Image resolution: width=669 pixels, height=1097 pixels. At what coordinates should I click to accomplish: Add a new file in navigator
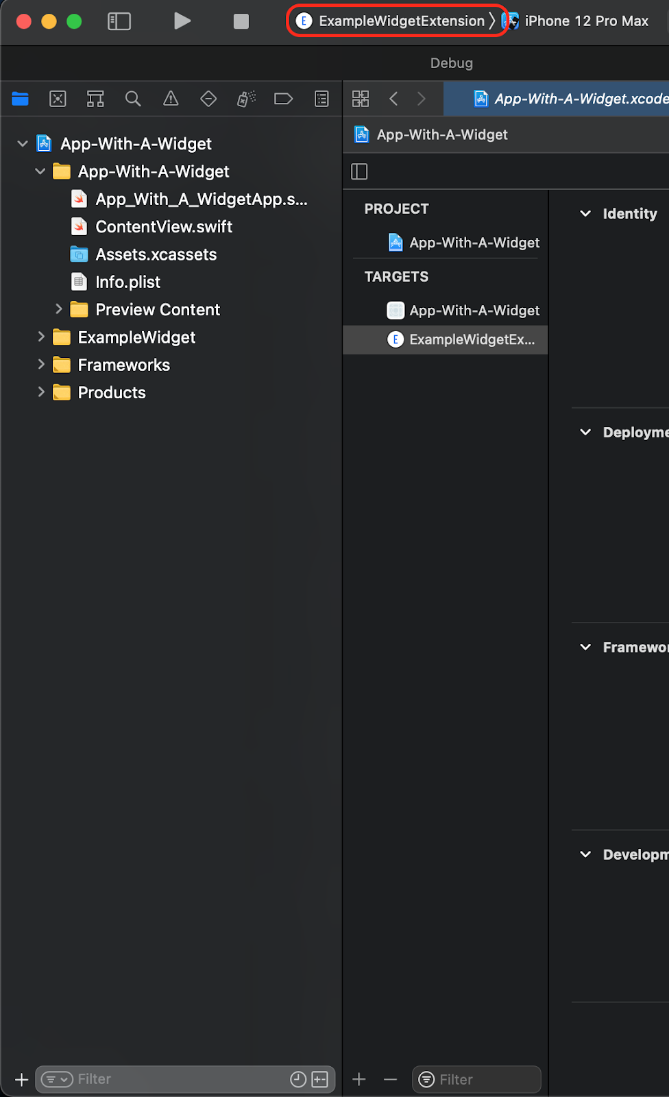[x=22, y=1080]
